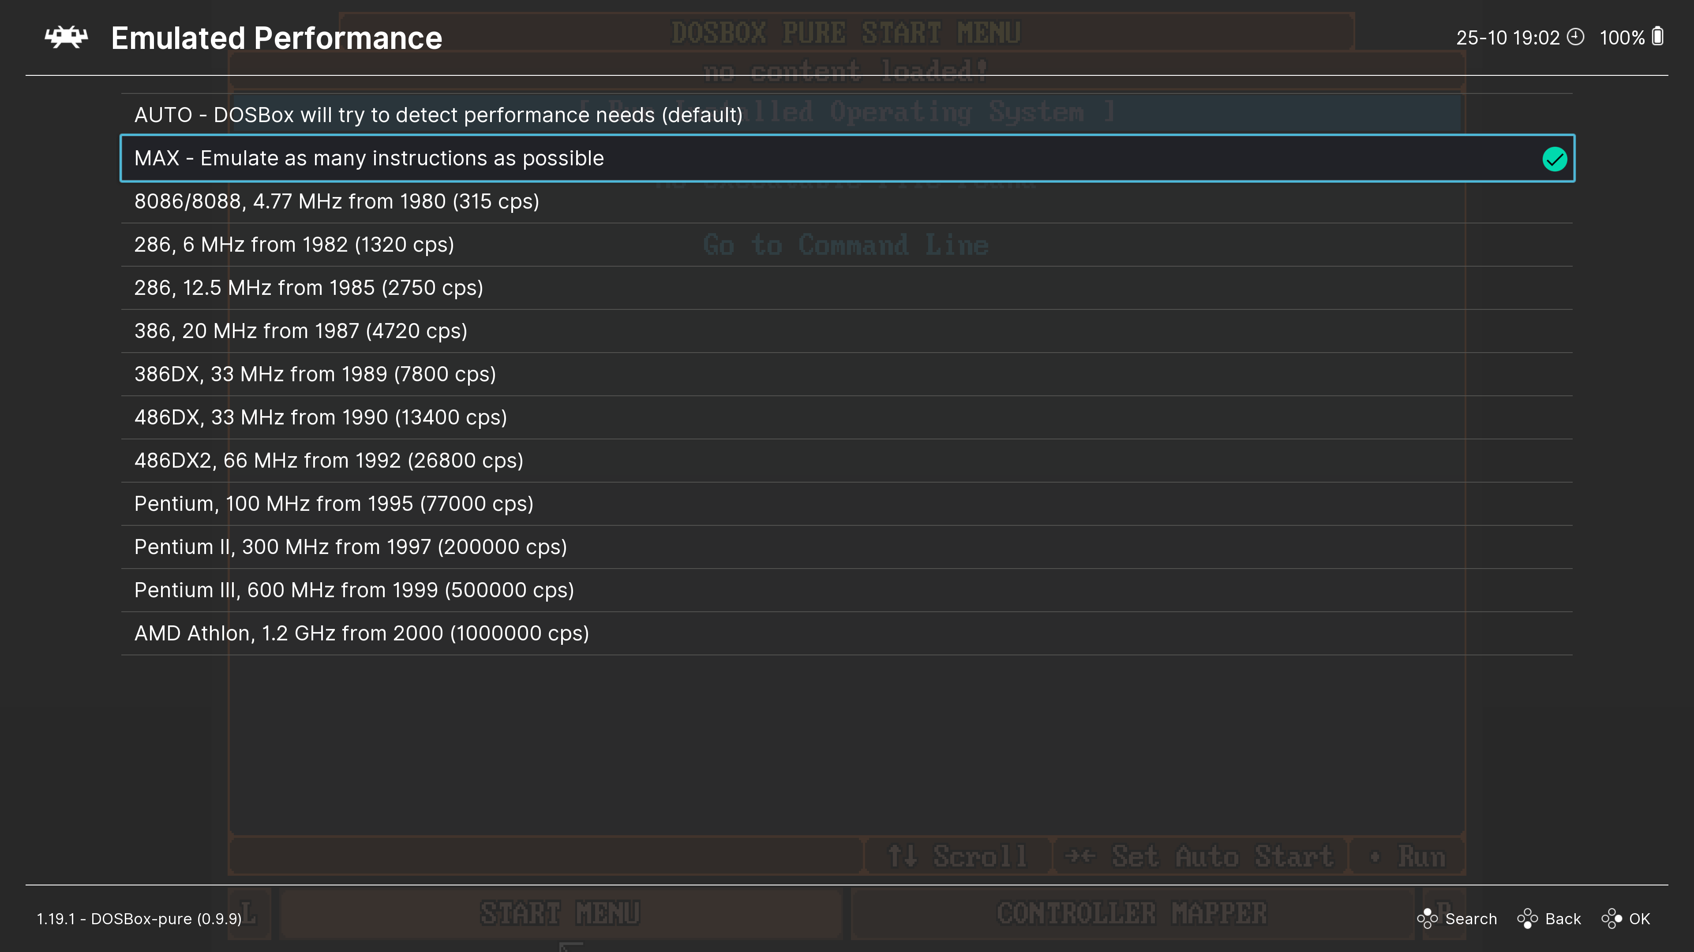This screenshot has height=952, width=1694.
Task: Pick AMD Athlon, 1.2 GHz from 2000
Action: pos(847,633)
